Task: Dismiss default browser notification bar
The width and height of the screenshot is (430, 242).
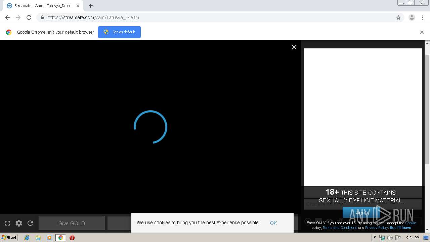Action: pyautogui.click(x=422, y=32)
